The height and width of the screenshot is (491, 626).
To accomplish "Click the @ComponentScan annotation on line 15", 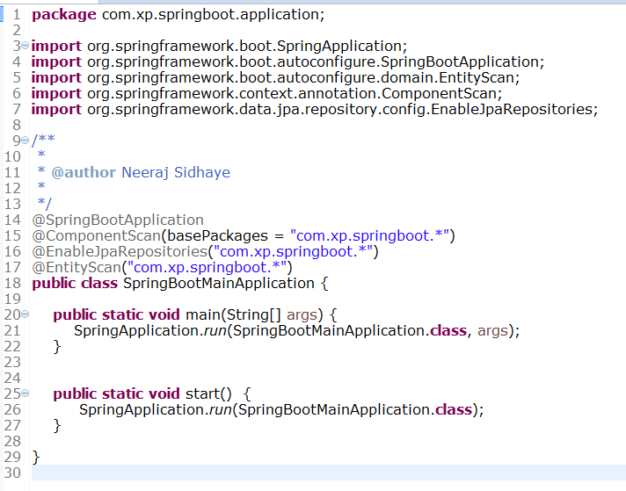I will click(x=96, y=235).
